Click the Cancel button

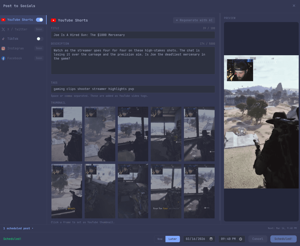(257, 239)
